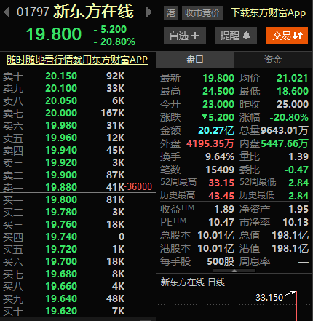
Task: Click 外盘 value 4195.35万
Action: tap(210, 143)
